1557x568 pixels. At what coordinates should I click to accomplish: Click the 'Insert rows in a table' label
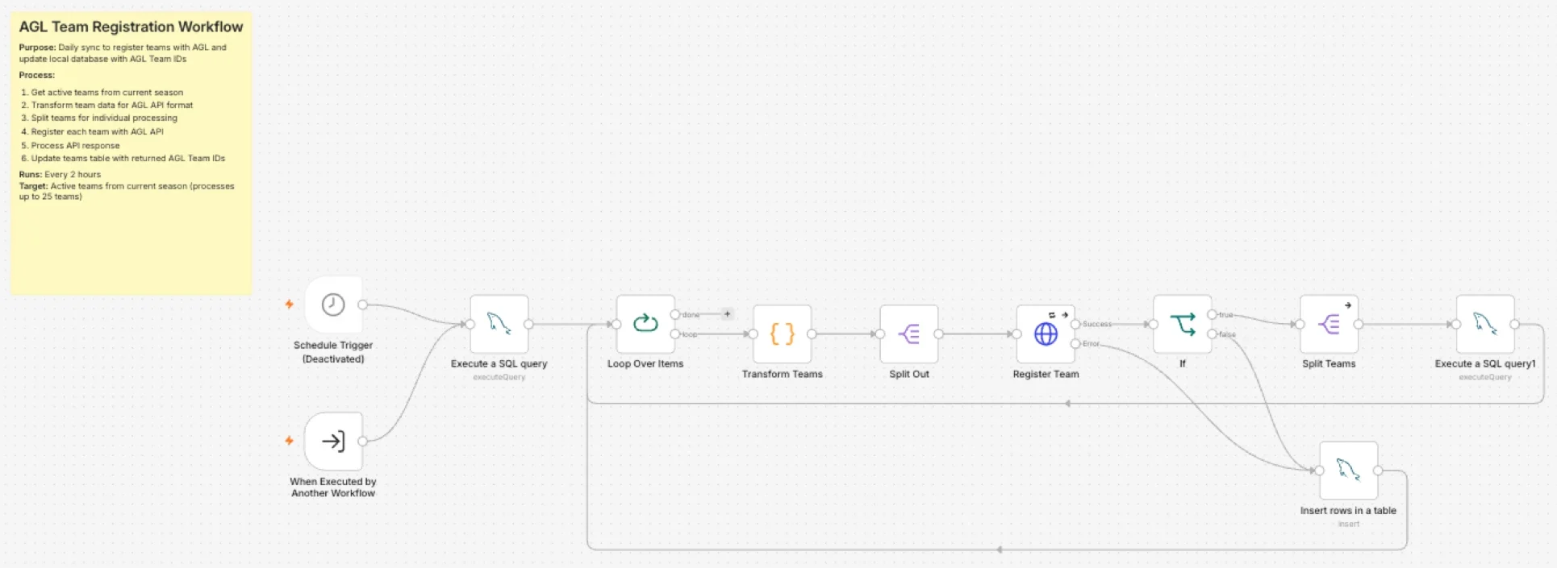1348,510
